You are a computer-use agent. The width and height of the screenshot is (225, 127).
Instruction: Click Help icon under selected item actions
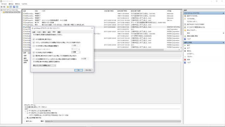click(x=185, y=62)
